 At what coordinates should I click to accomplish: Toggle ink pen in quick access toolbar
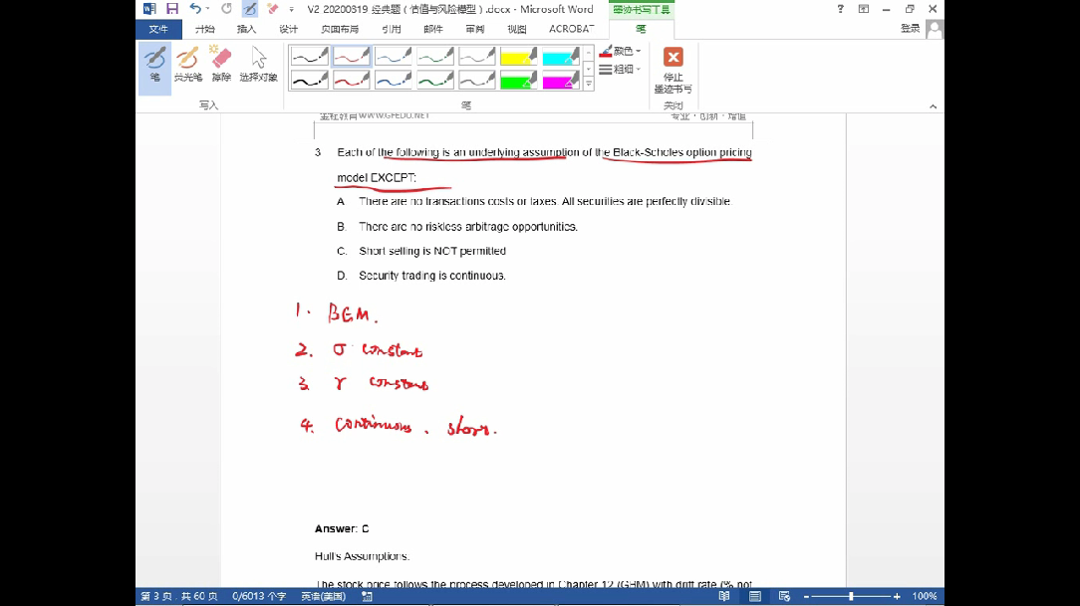coord(250,9)
